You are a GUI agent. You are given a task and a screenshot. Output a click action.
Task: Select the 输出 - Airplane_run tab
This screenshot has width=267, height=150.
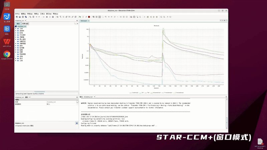pos(86,97)
